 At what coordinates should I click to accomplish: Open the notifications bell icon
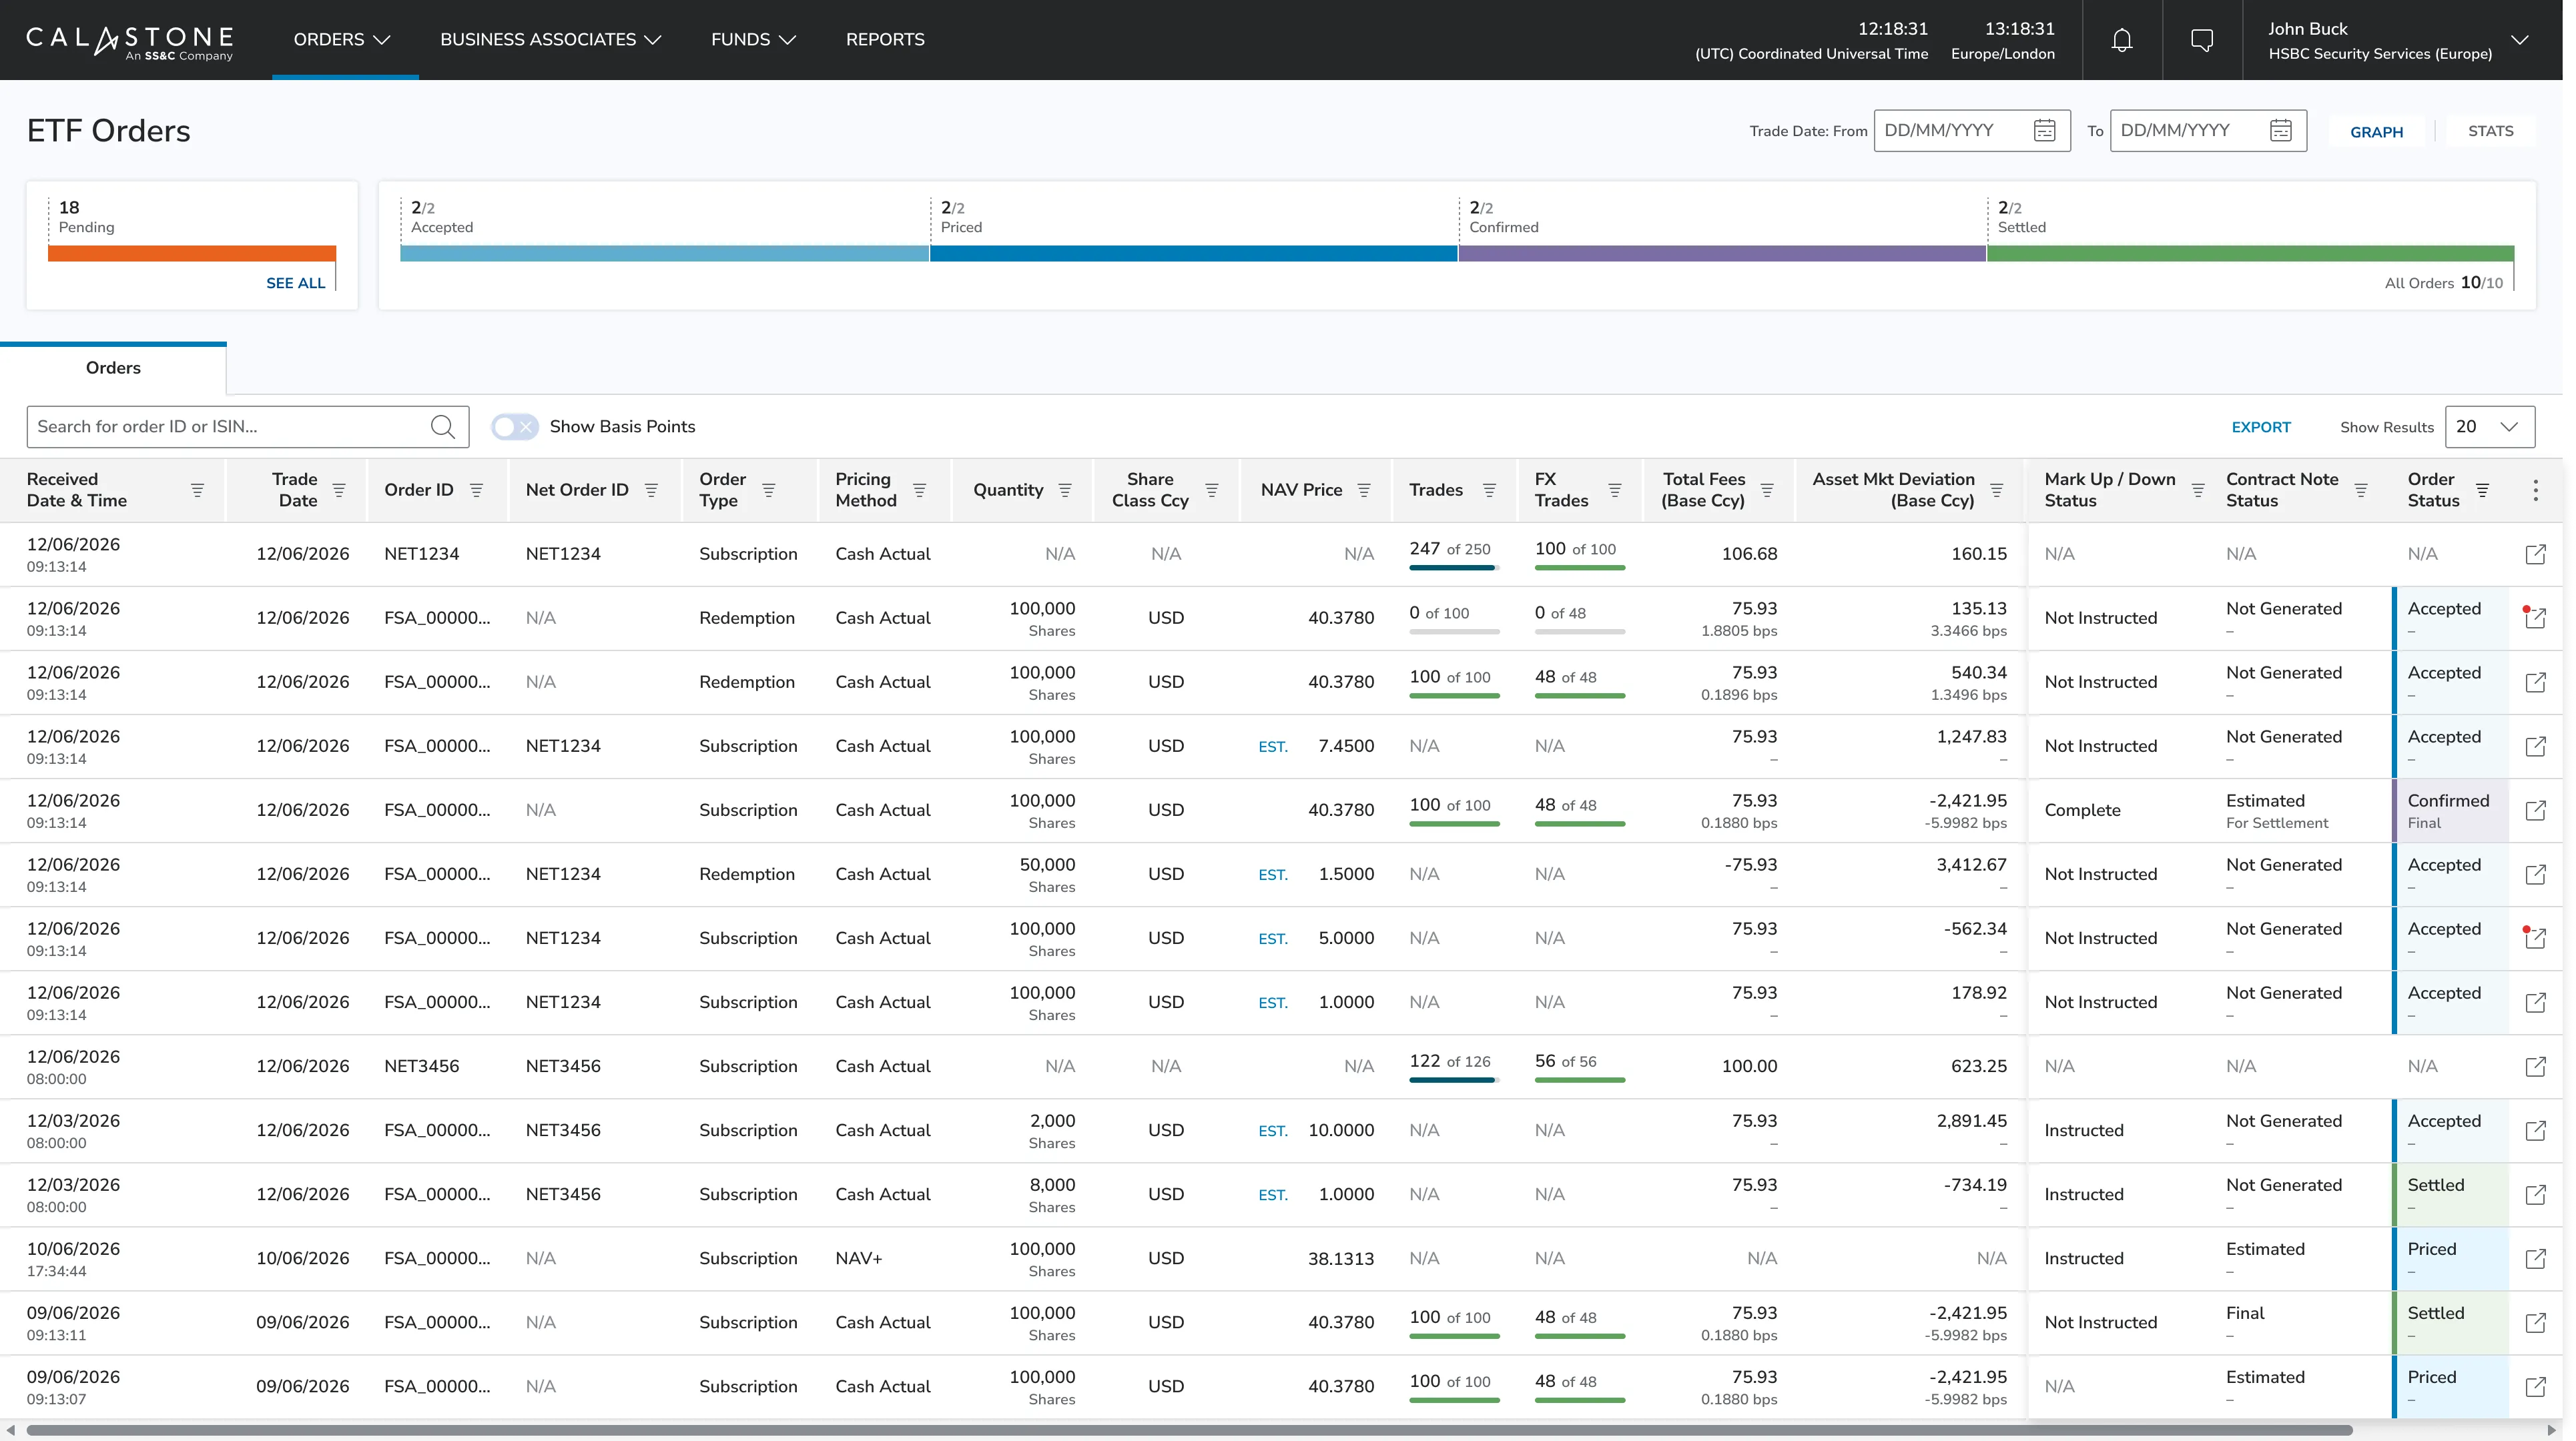coord(2121,40)
